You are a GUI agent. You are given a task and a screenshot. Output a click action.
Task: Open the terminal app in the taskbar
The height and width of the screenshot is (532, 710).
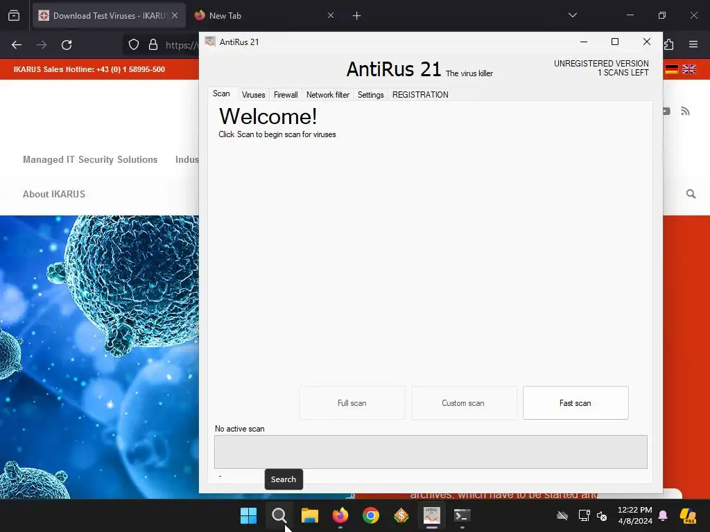(462, 515)
